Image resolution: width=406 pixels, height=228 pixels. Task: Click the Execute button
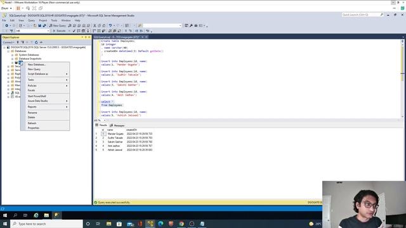pyautogui.click(x=59, y=31)
